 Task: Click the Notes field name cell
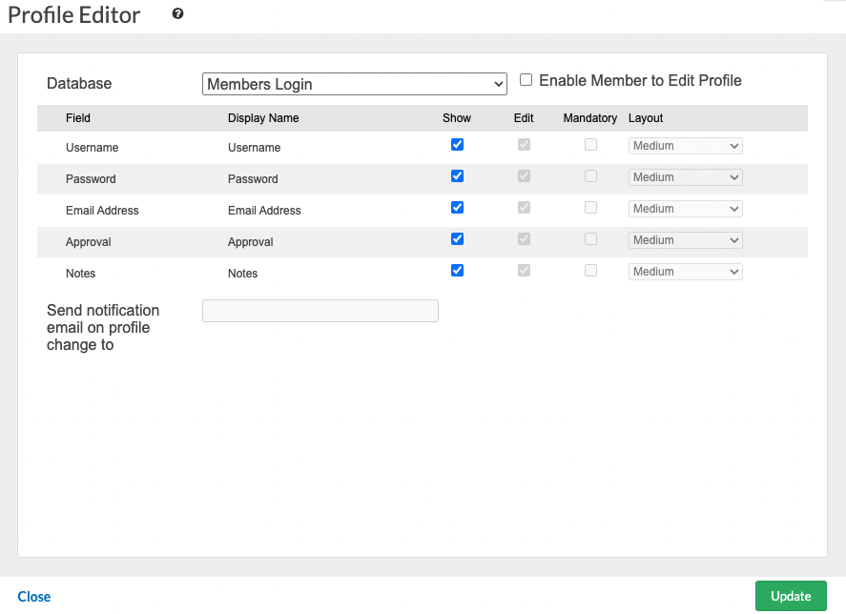(80, 273)
